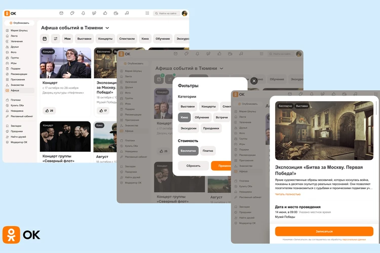380x253 pixels.
Task: Switch to the Выставки tab
Action: point(84,38)
